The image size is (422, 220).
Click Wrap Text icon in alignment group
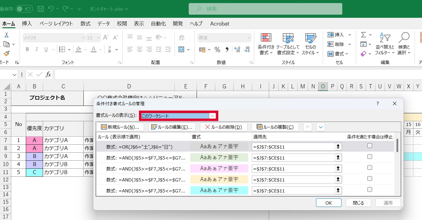[x=182, y=38]
